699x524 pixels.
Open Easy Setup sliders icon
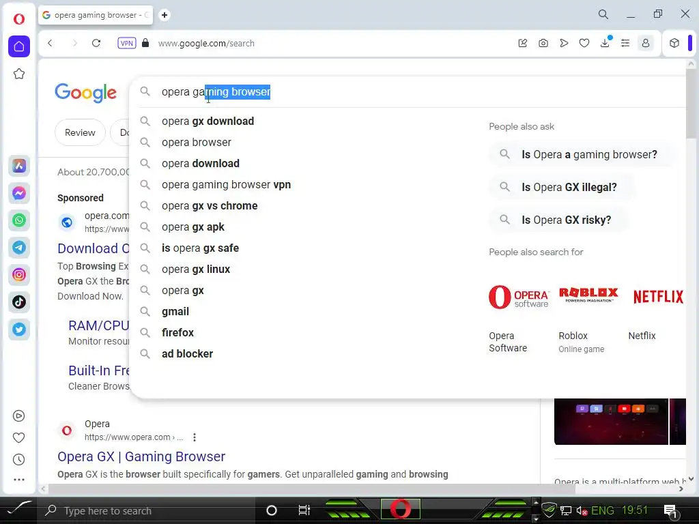tap(625, 43)
